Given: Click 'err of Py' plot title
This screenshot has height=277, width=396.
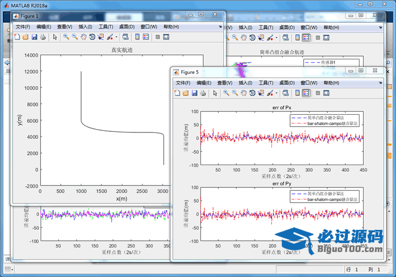Looking at the screenshot, I should click(x=282, y=183).
